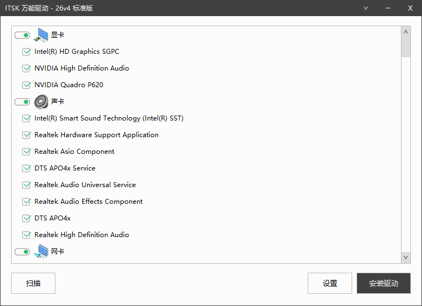Uncheck NVIDIA High Definition Audio
The width and height of the screenshot is (422, 306).
[27, 68]
